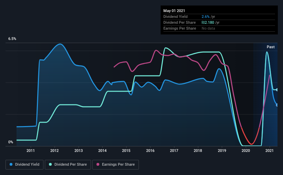Image resolution: width=283 pixels, height=175 pixels.
Task: Click the 2.6% Dividend Yield tooltip value
Action: coord(205,17)
